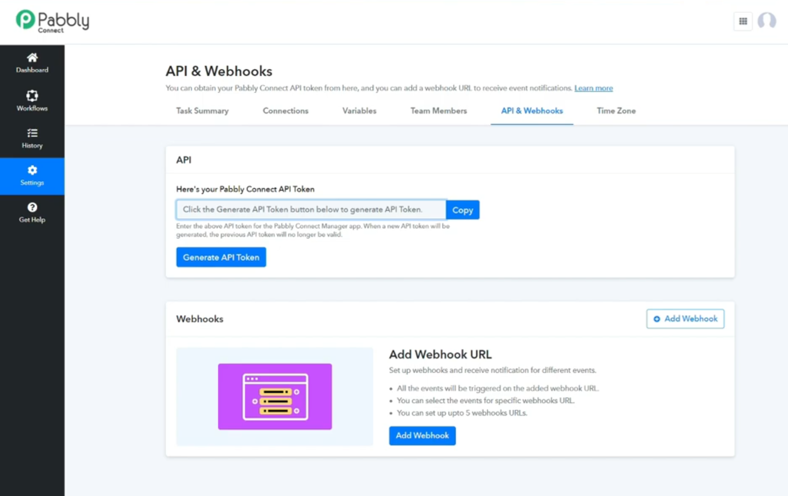Screen dimensions: 788x496
Task: Open the Dashboard from the sidebar
Action: pos(32,63)
